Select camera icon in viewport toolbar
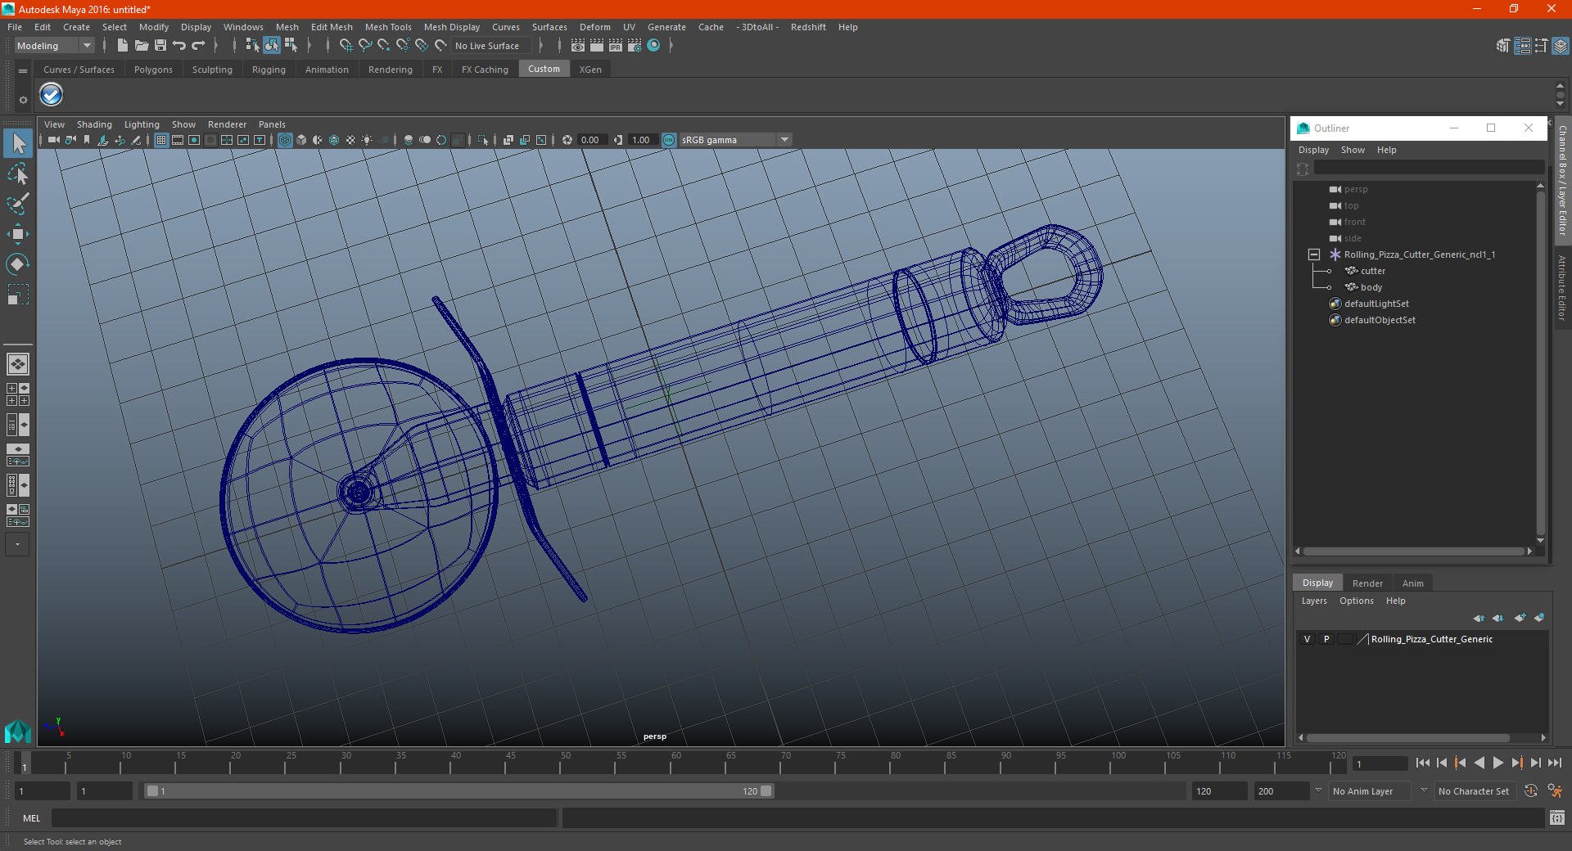This screenshot has width=1572, height=851. click(53, 140)
